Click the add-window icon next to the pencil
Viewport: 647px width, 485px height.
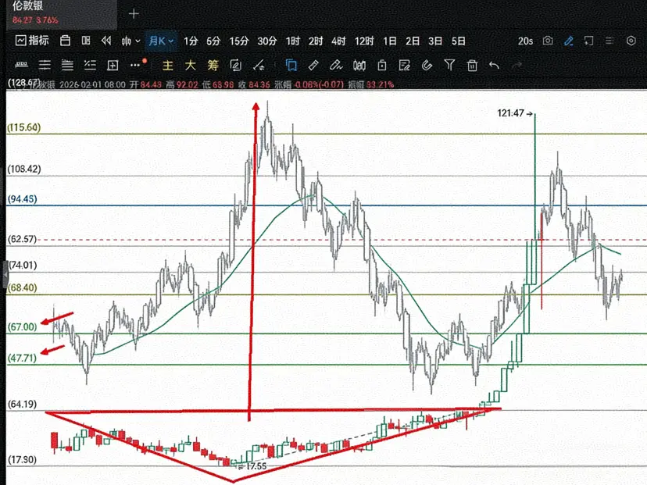(588, 41)
